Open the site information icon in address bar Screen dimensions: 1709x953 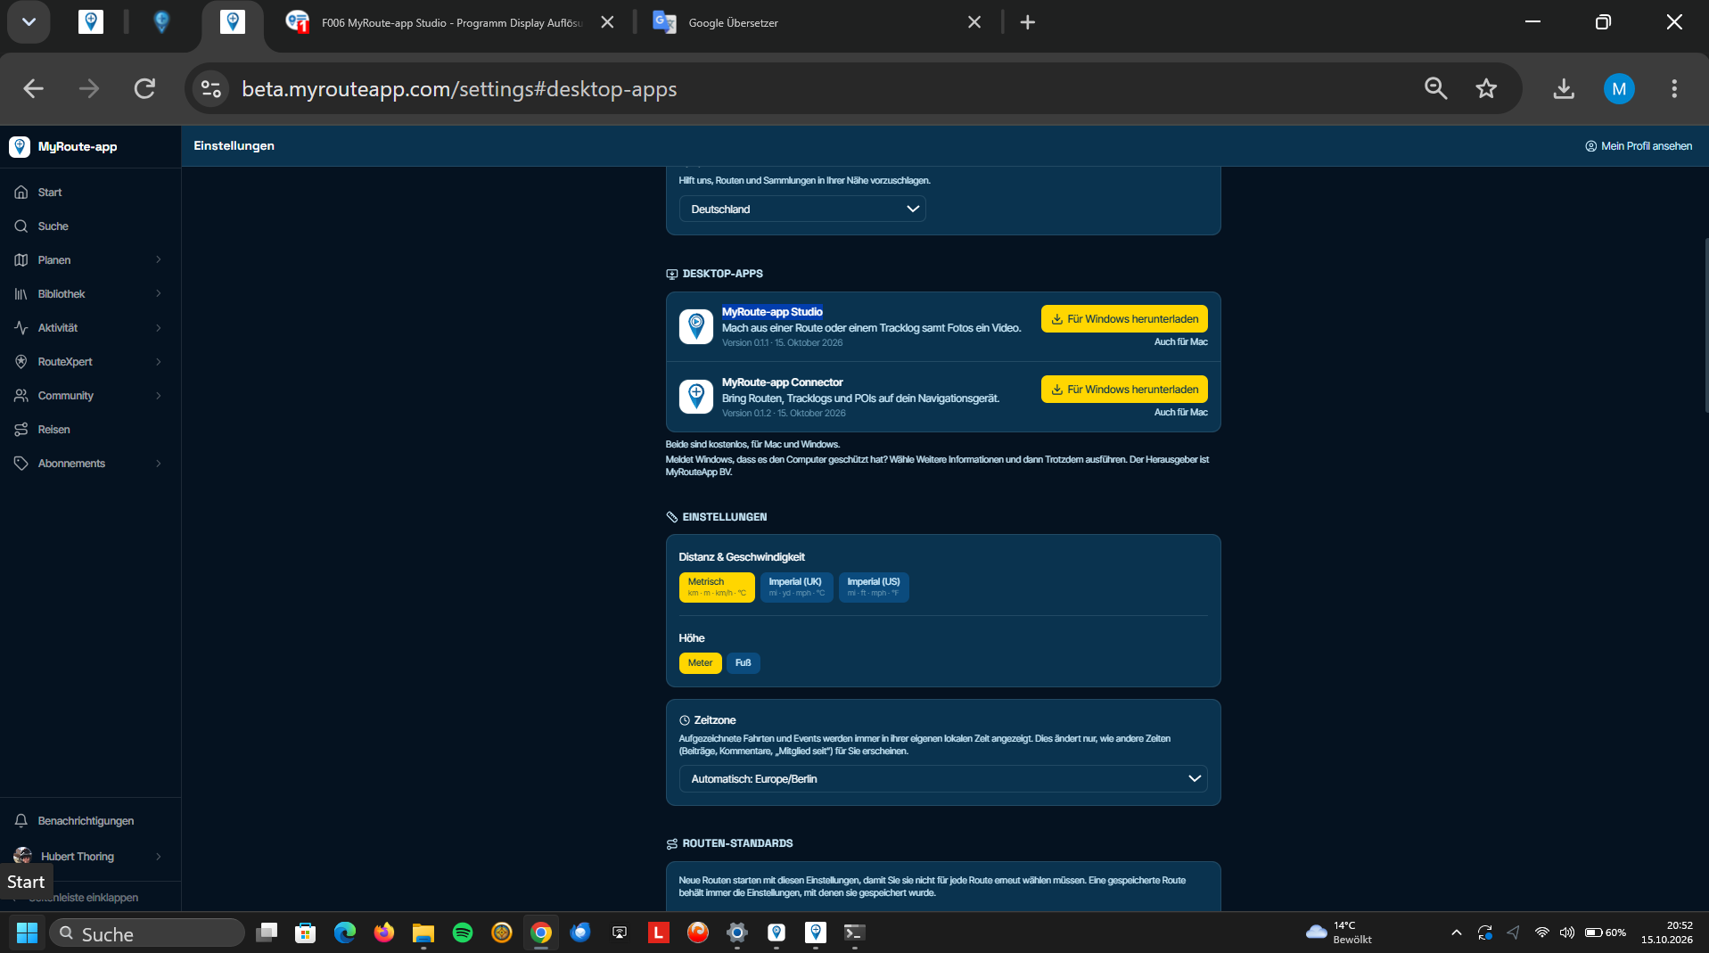click(x=211, y=88)
